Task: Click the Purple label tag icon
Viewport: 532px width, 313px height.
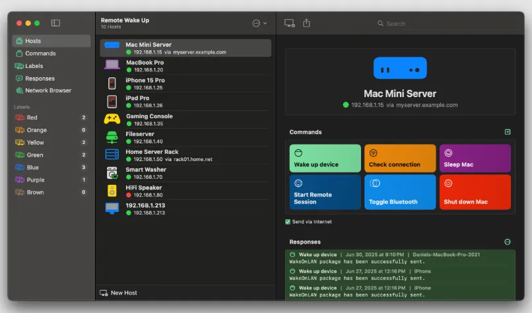Action: [x=20, y=180]
